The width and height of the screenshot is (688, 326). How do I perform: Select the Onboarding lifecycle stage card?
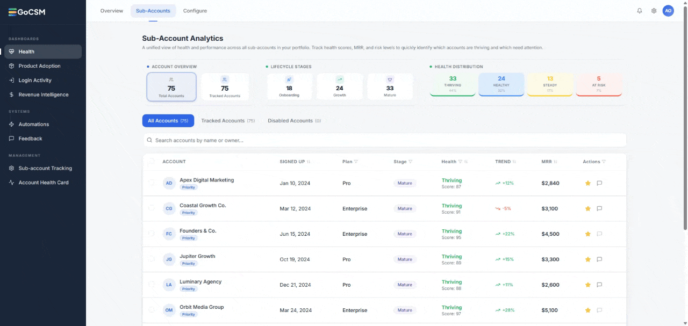click(x=289, y=86)
